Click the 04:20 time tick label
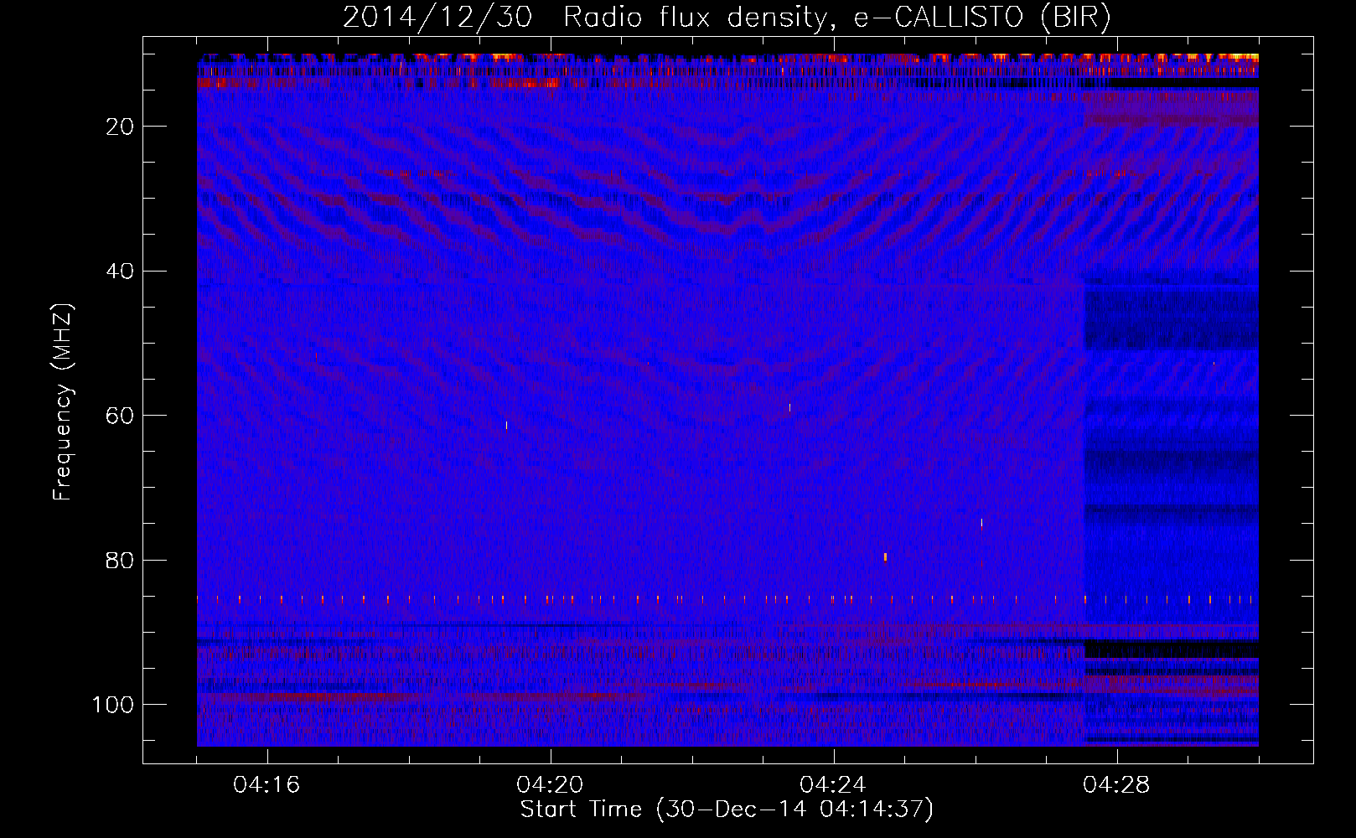 pyautogui.click(x=550, y=785)
